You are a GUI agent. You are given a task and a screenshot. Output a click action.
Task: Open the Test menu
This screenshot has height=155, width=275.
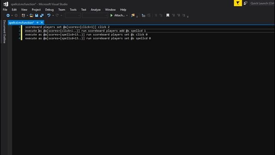pos(83,9)
